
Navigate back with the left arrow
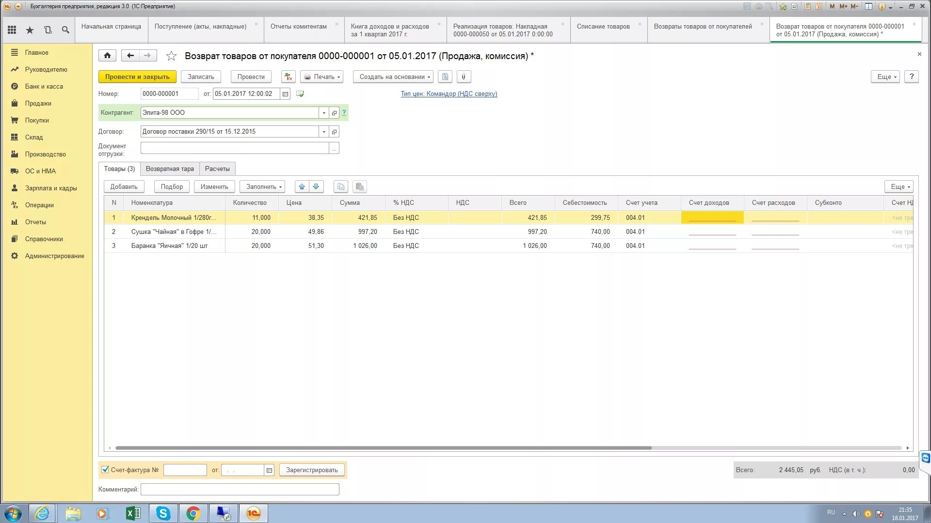130,56
